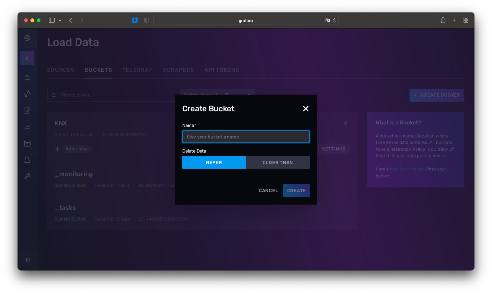Screen dimensions: 492x294
Task: Click the Notebooks pencil icon in sidebar
Action: pos(27,110)
